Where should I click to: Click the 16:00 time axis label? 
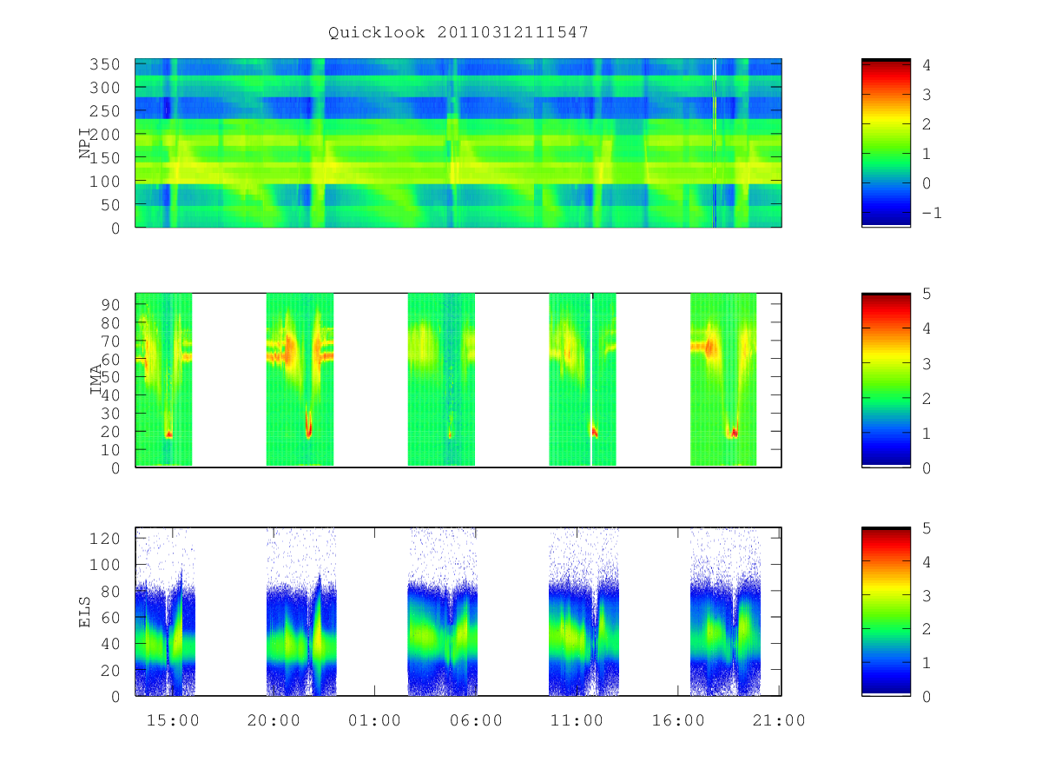[678, 720]
